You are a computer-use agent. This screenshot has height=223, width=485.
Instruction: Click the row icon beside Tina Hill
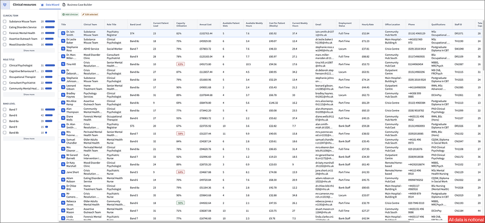tap(63, 64)
